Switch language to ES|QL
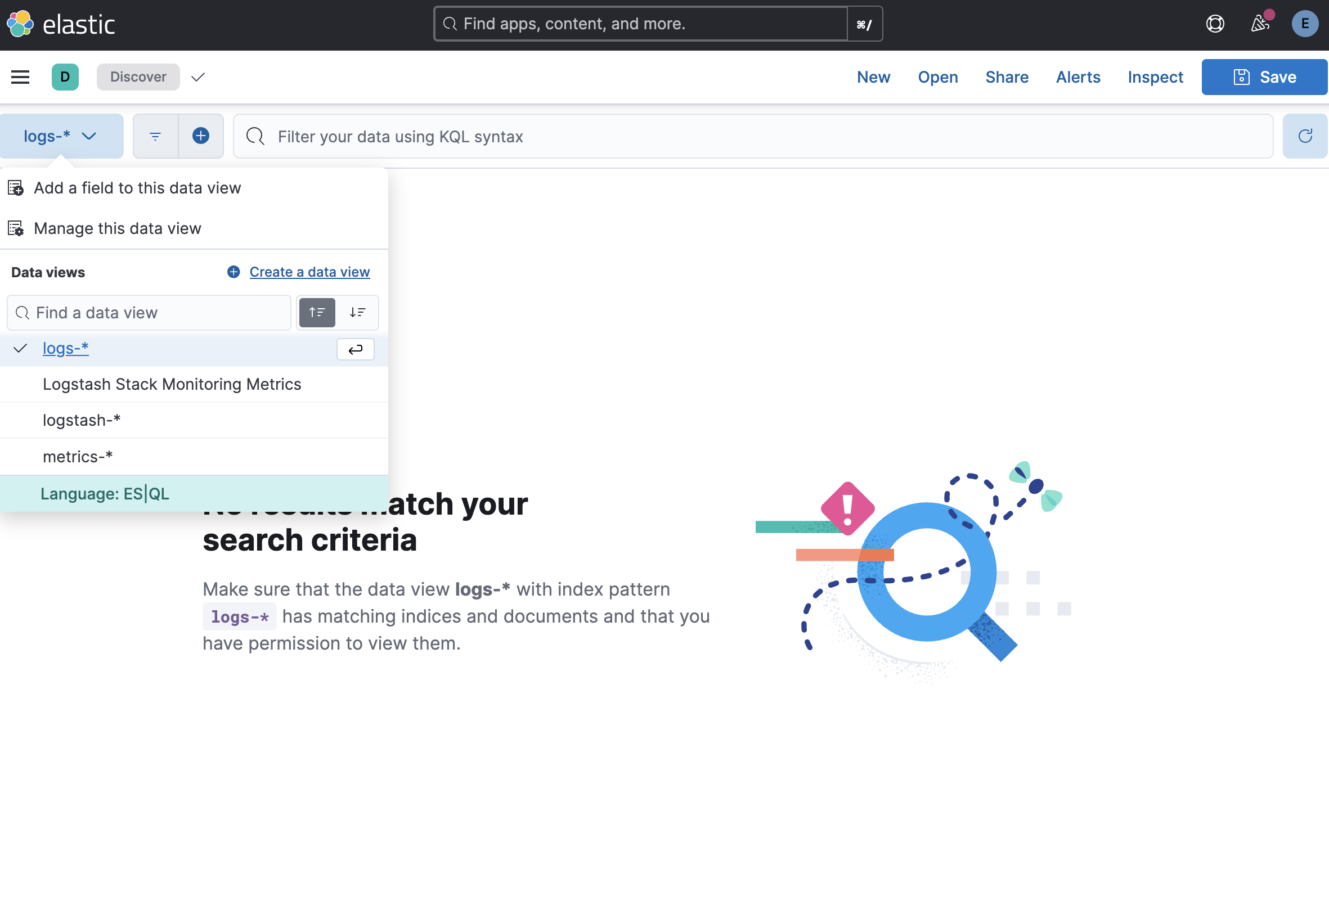Screen dimensions: 1329x910 (105, 494)
